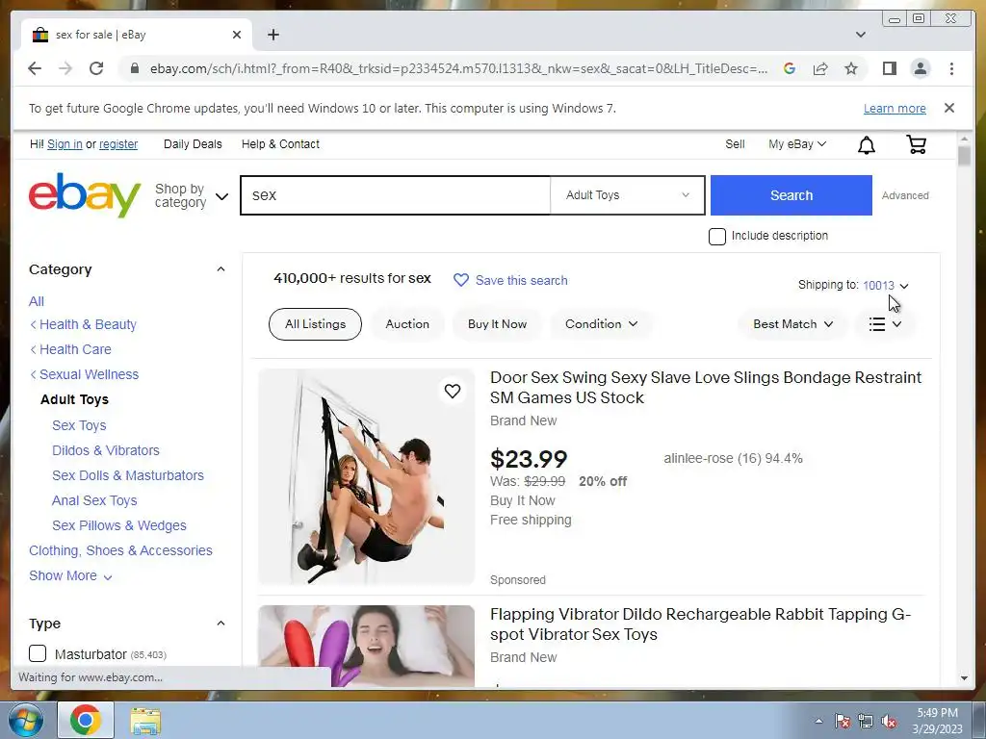Click the page scrollbar down arrow

964,678
